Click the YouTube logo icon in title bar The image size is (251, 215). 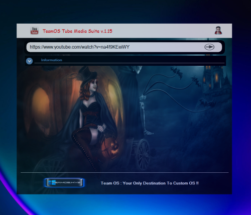(34, 31)
